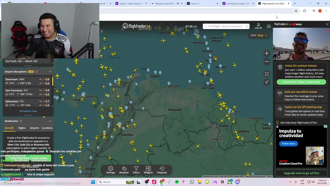Select San Francisco SFO disruption row

(28, 92)
